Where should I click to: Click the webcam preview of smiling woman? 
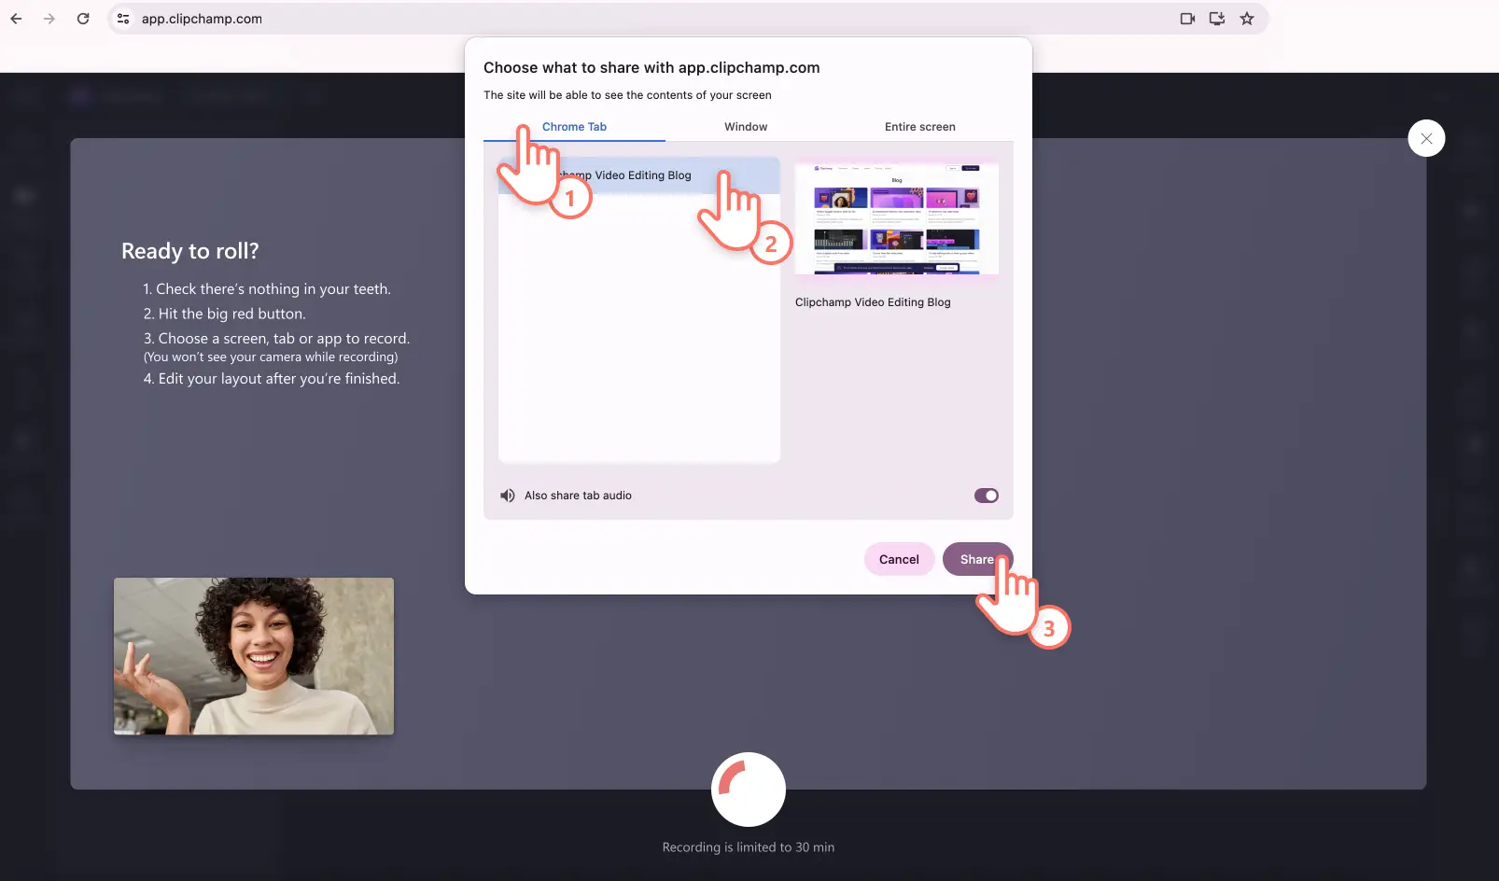coord(254,656)
